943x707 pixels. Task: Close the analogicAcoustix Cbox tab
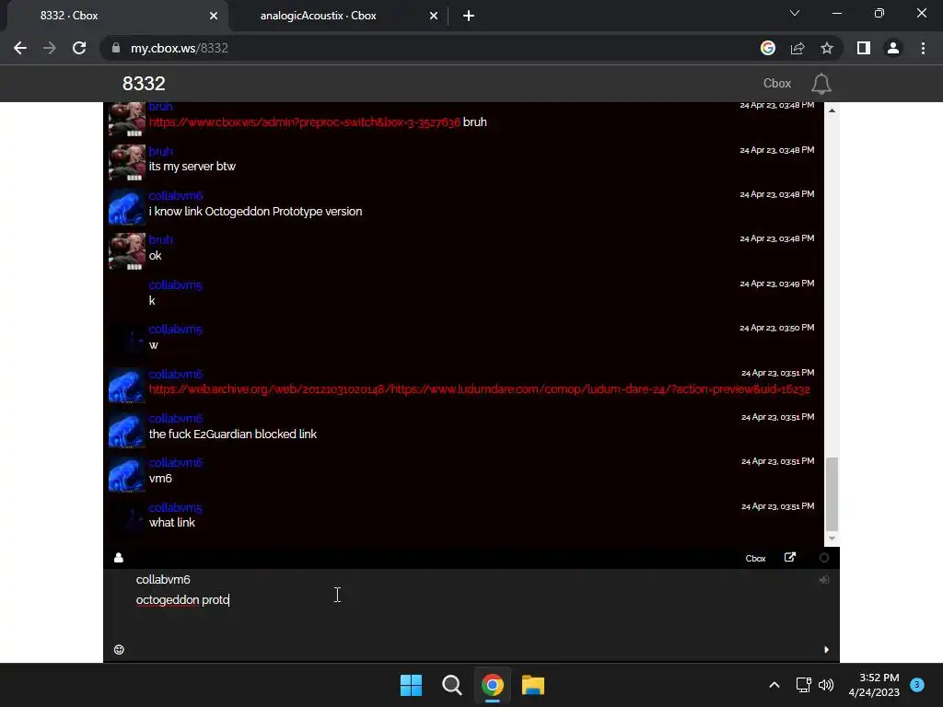click(434, 16)
